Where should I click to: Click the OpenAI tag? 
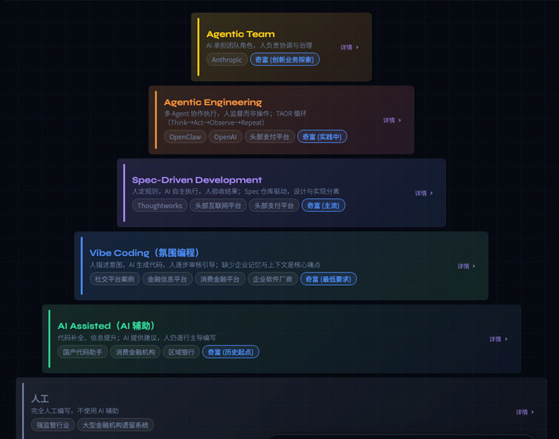click(x=225, y=137)
